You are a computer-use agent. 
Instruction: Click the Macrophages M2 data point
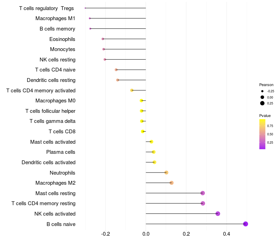(171, 183)
